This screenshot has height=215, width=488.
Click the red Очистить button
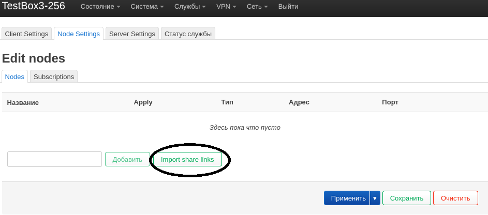pos(455,198)
